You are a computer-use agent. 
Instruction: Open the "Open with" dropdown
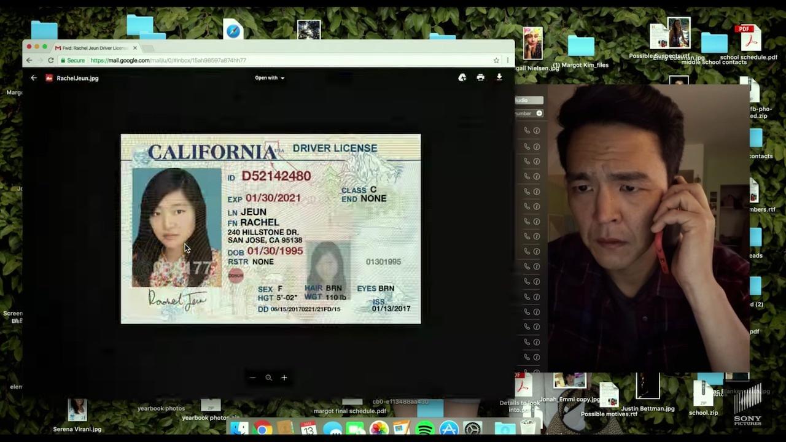[x=270, y=78]
